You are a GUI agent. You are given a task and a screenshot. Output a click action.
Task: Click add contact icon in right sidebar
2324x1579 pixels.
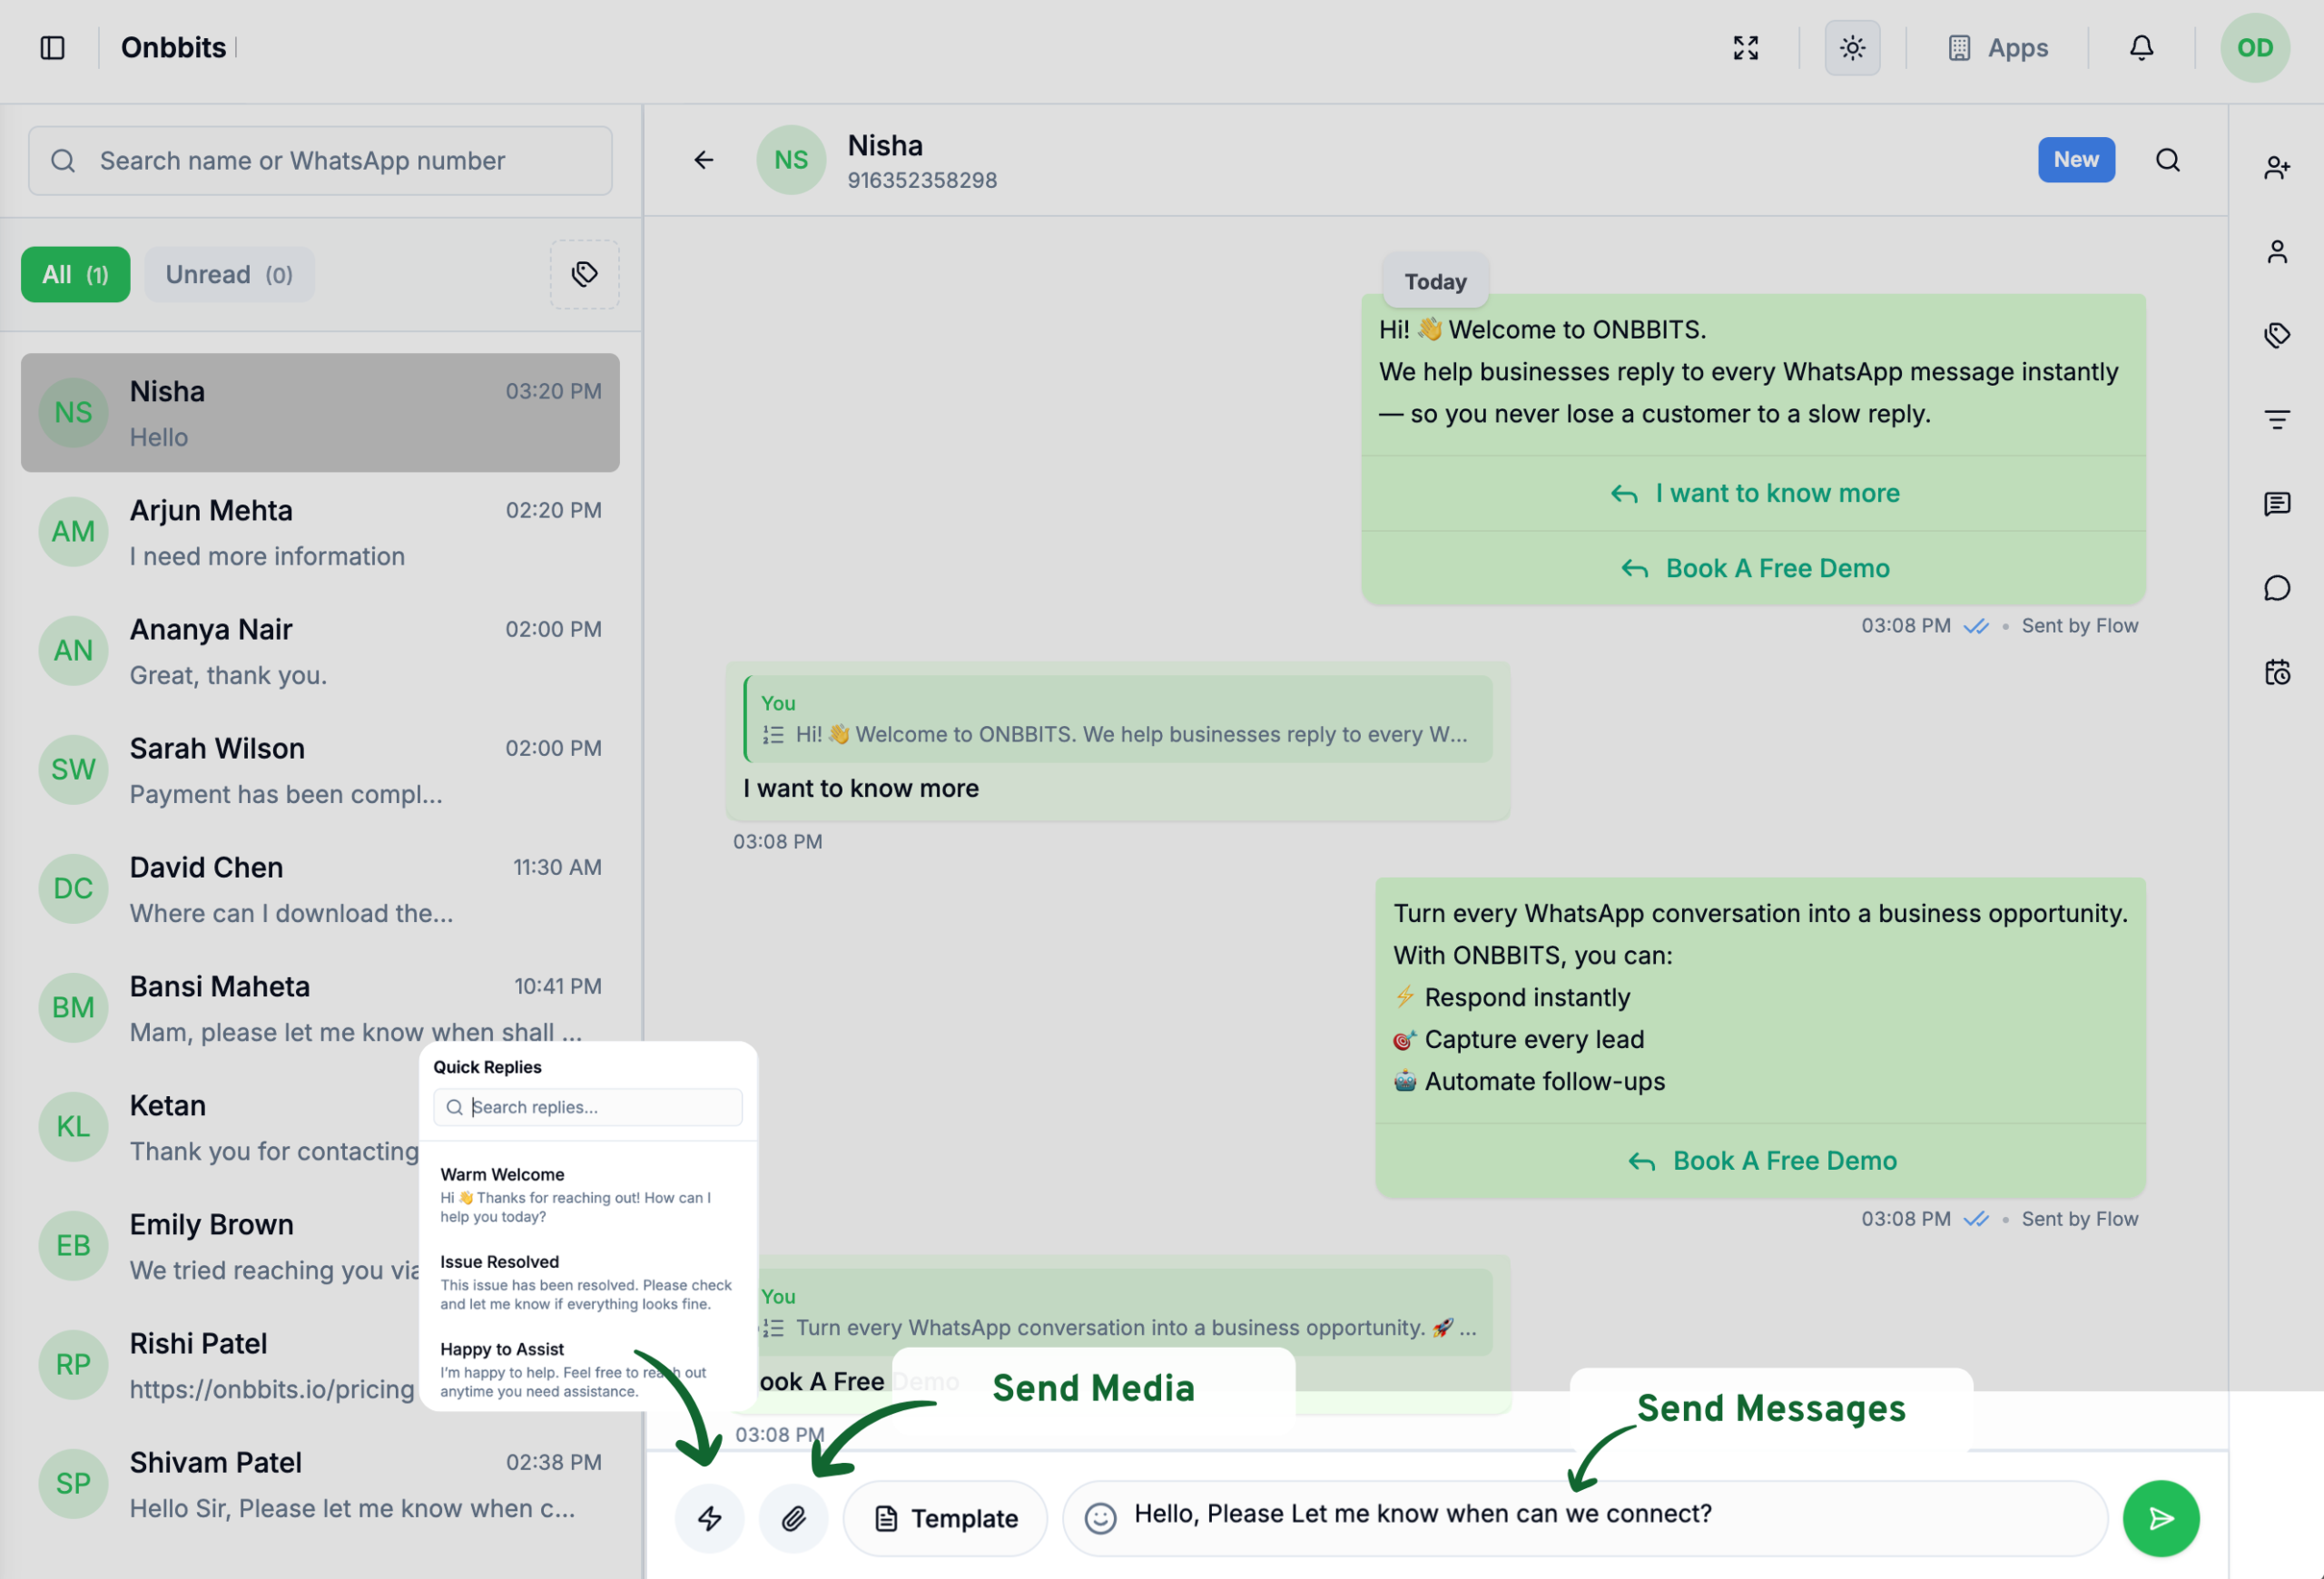[2277, 167]
